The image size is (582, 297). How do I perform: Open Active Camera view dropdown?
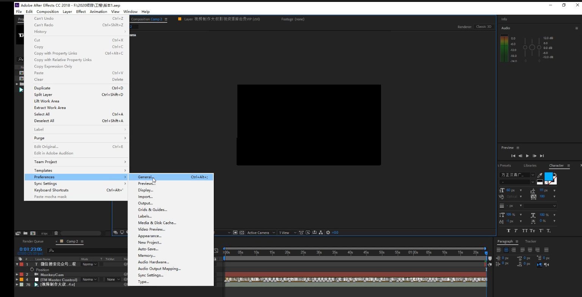261,233
